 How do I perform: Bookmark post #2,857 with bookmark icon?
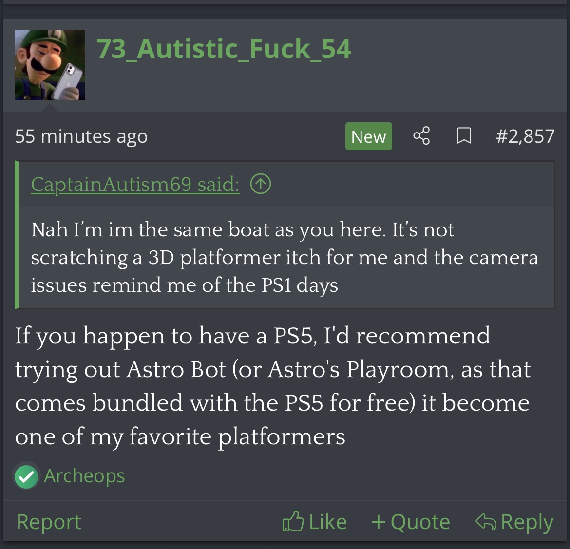pyautogui.click(x=463, y=136)
